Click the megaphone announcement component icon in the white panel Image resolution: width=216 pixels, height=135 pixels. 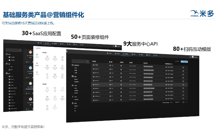pyautogui.click(x=47, y=75)
